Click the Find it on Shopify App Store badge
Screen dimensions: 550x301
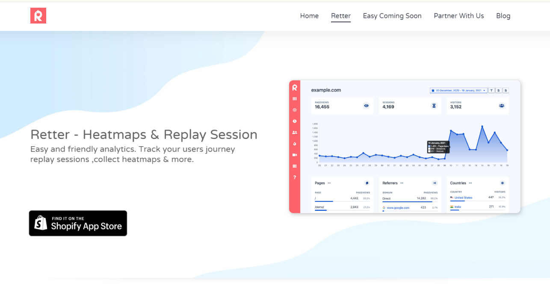pos(78,223)
